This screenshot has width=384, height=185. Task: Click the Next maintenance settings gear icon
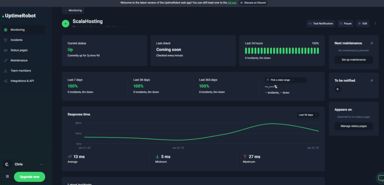[x=371, y=44]
